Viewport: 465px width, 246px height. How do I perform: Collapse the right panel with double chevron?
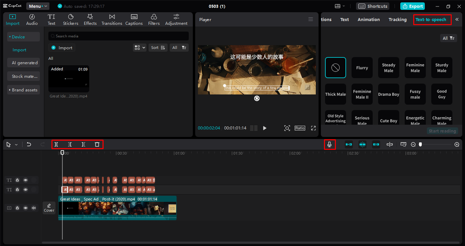pos(457,20)
